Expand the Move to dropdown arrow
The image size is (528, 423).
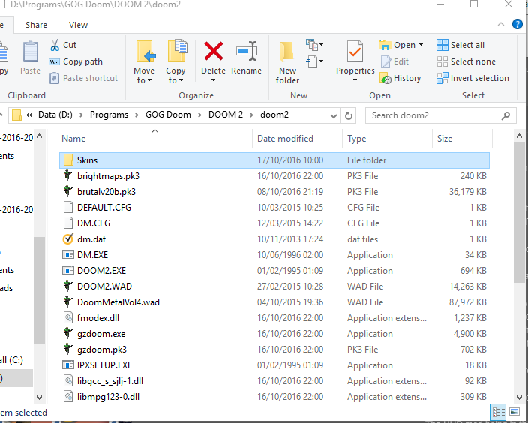(149, 80)
